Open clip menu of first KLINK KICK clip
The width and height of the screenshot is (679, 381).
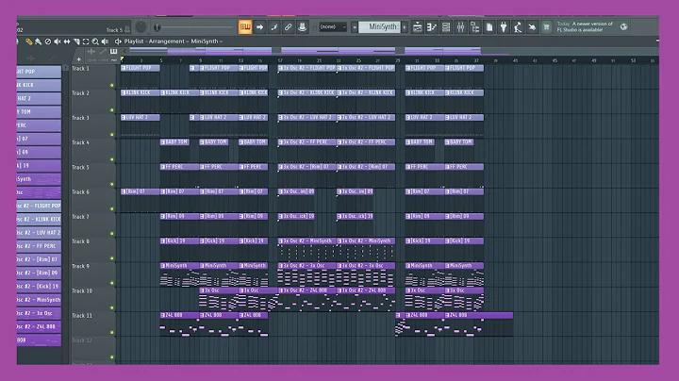pyautogui.click(x=124, y=92)
